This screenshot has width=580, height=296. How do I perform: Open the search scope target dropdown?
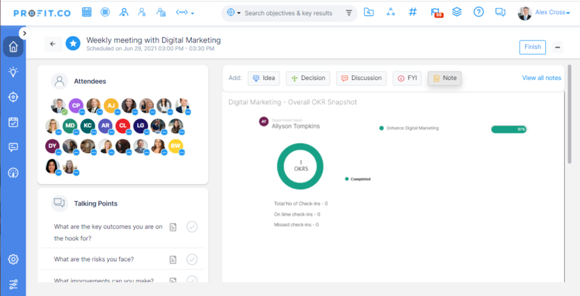coord(234,13)
